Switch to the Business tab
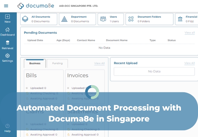The height and width of the screenshot is (137, 198). click(35, 63)
